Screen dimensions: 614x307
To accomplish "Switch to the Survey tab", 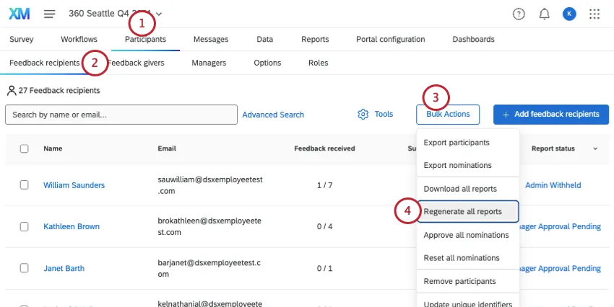I will tap(22, 40).
